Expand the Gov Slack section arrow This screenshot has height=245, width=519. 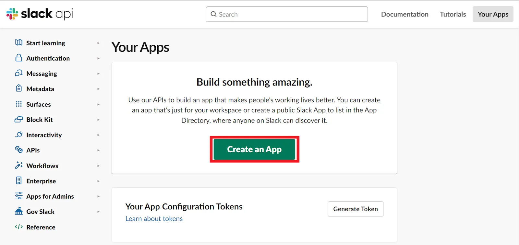coord(98,212)
